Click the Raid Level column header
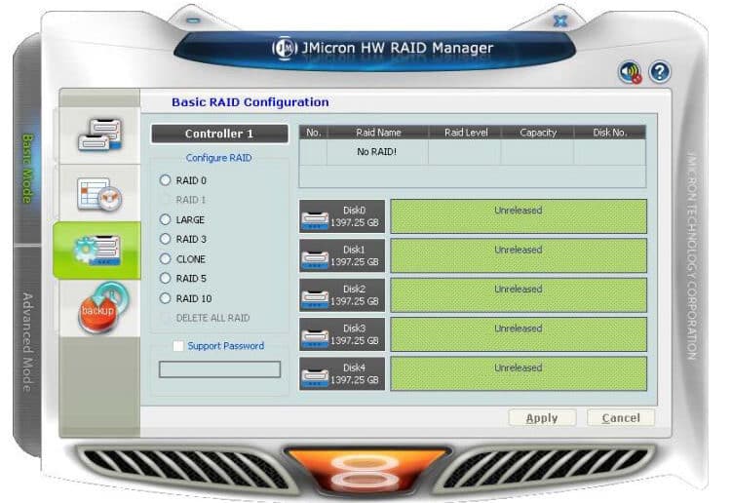Image resolution: width=732 pixels, height=503 pixels. coord(466,133)
